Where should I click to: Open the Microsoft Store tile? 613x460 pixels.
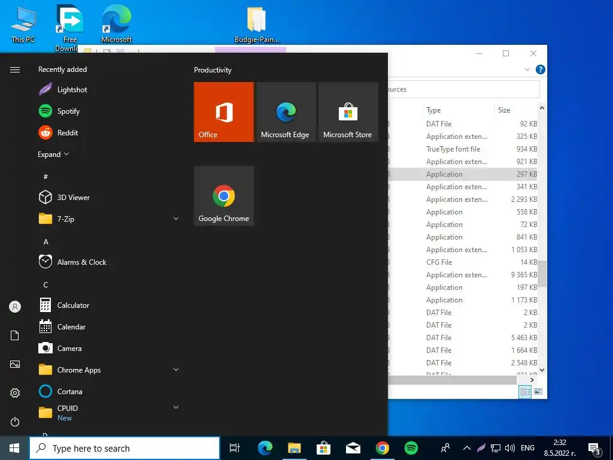(x=348, y=112)
